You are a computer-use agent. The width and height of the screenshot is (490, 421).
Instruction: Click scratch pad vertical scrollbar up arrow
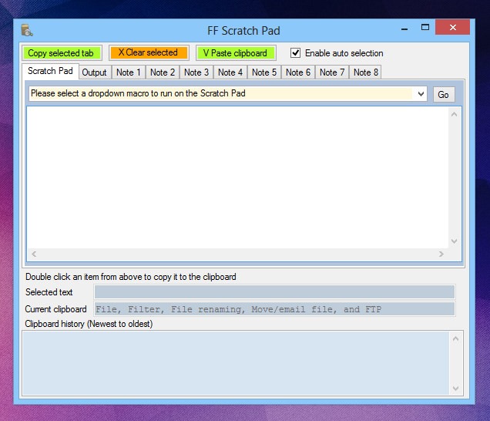[x=455, y=114]
